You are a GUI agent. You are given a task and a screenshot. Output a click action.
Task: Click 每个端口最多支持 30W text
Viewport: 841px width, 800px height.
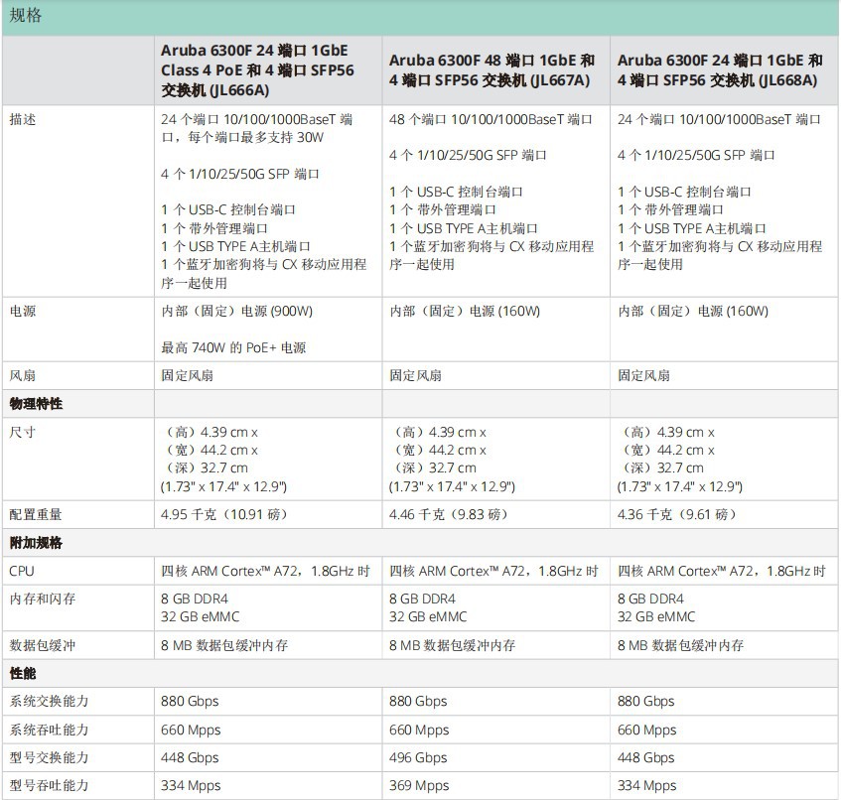[x=256, y=138]
